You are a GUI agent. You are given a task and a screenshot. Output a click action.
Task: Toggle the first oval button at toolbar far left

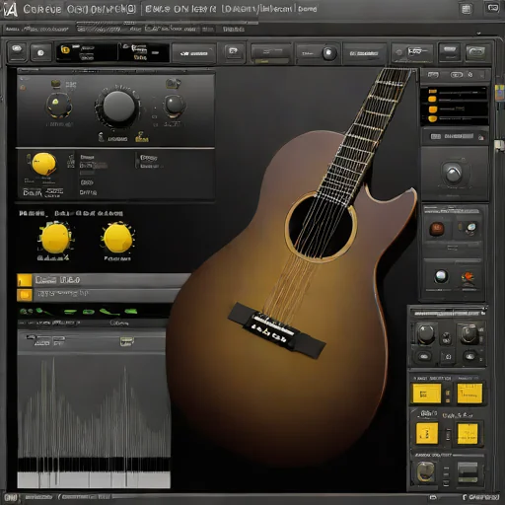pos(17,51)
